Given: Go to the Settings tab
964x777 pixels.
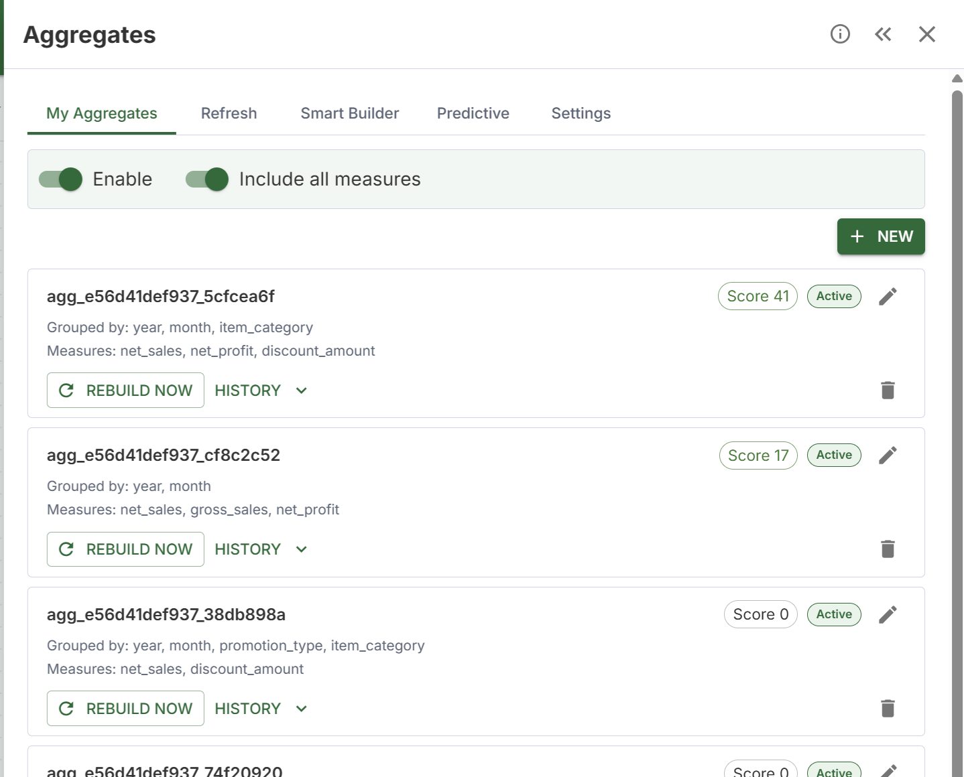Looking at the screenshot, I should pyautogui.click(x=581, y=113).
